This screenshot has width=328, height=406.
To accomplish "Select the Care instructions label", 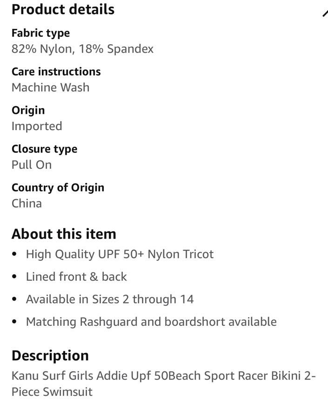I will (x=56, y=72).
